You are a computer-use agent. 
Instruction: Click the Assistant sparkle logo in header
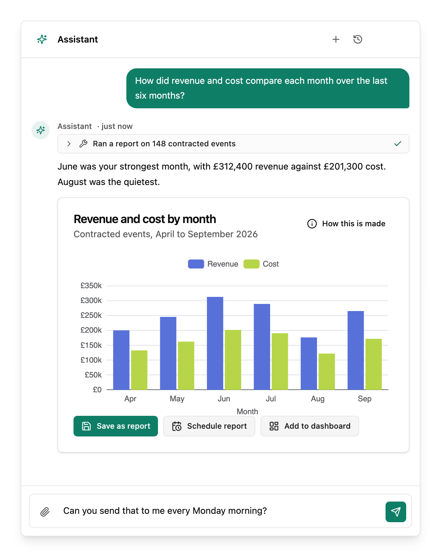pos(42,39)
